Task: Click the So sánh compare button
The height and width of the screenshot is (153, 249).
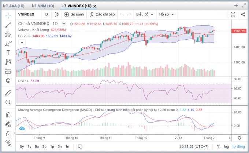Action: point(74,14)
